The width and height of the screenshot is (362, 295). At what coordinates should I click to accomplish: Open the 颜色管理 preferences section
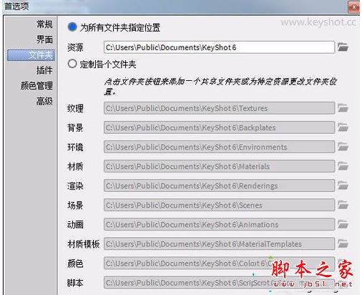click(x=36, y=86)
